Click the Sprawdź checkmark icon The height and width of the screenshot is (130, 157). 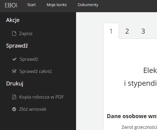(x=14, y=59)
